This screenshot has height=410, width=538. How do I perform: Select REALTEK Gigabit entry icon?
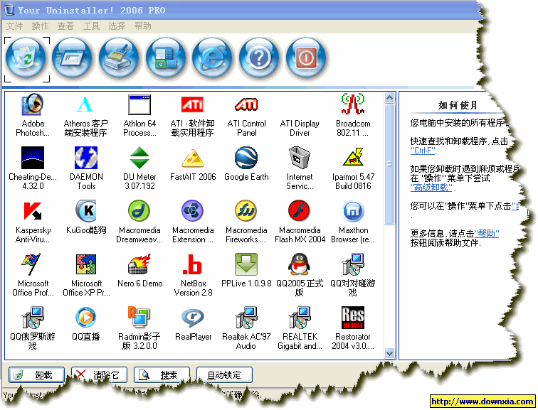click(300, 318)
